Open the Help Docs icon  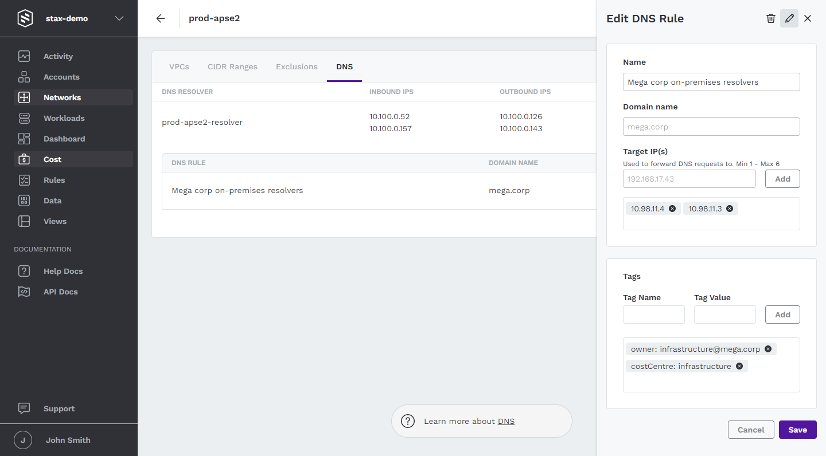coord(24,271)
